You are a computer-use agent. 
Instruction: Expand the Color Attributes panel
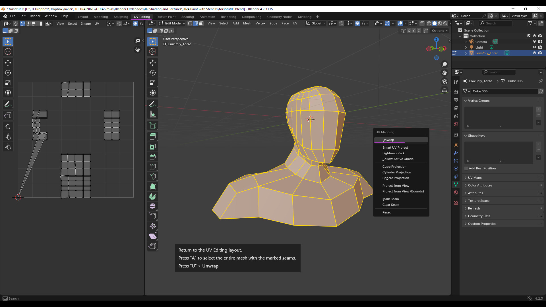point(503,185)
